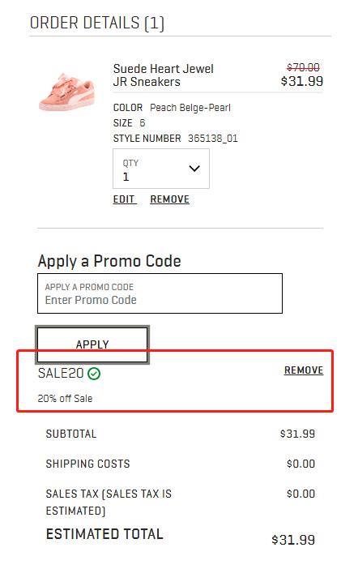Click the Apply a Promo Code heading
341x569 pixels.
pos(109,261)
